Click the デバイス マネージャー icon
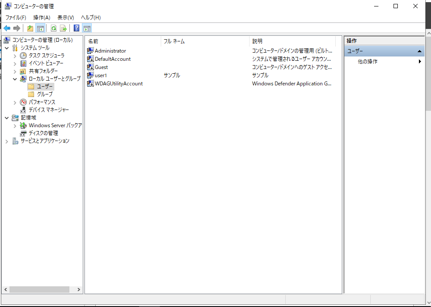Screen dimensions: 431x307 (23, 110)
